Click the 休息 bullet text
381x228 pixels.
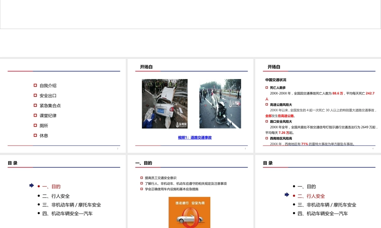[x=44, y=136]
